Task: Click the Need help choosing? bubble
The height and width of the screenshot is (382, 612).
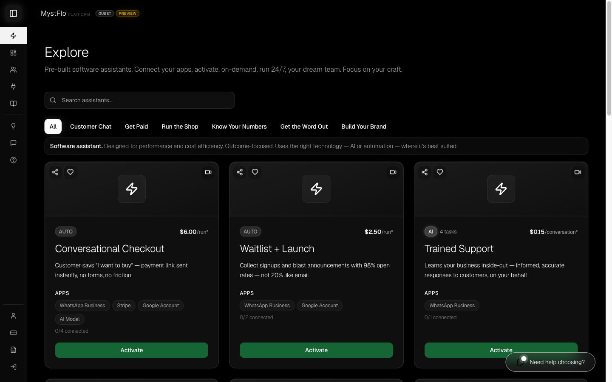Action: (550, 362)
